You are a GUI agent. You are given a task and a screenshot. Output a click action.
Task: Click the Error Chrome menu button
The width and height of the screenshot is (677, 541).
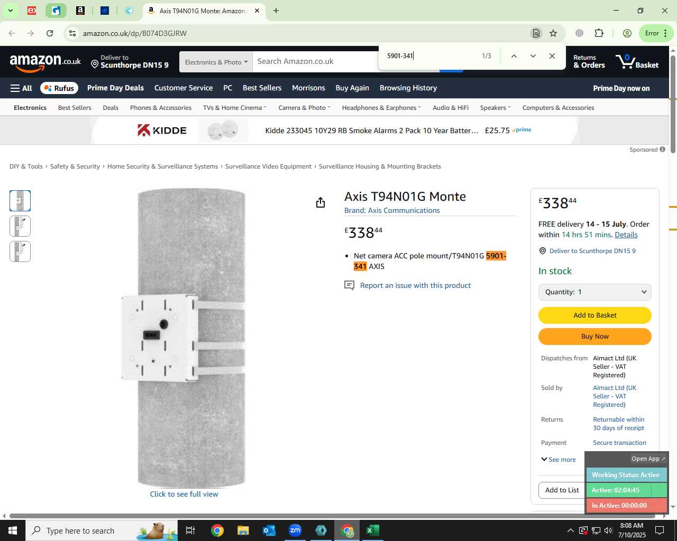pyautogui.click(x=656, y=33)
